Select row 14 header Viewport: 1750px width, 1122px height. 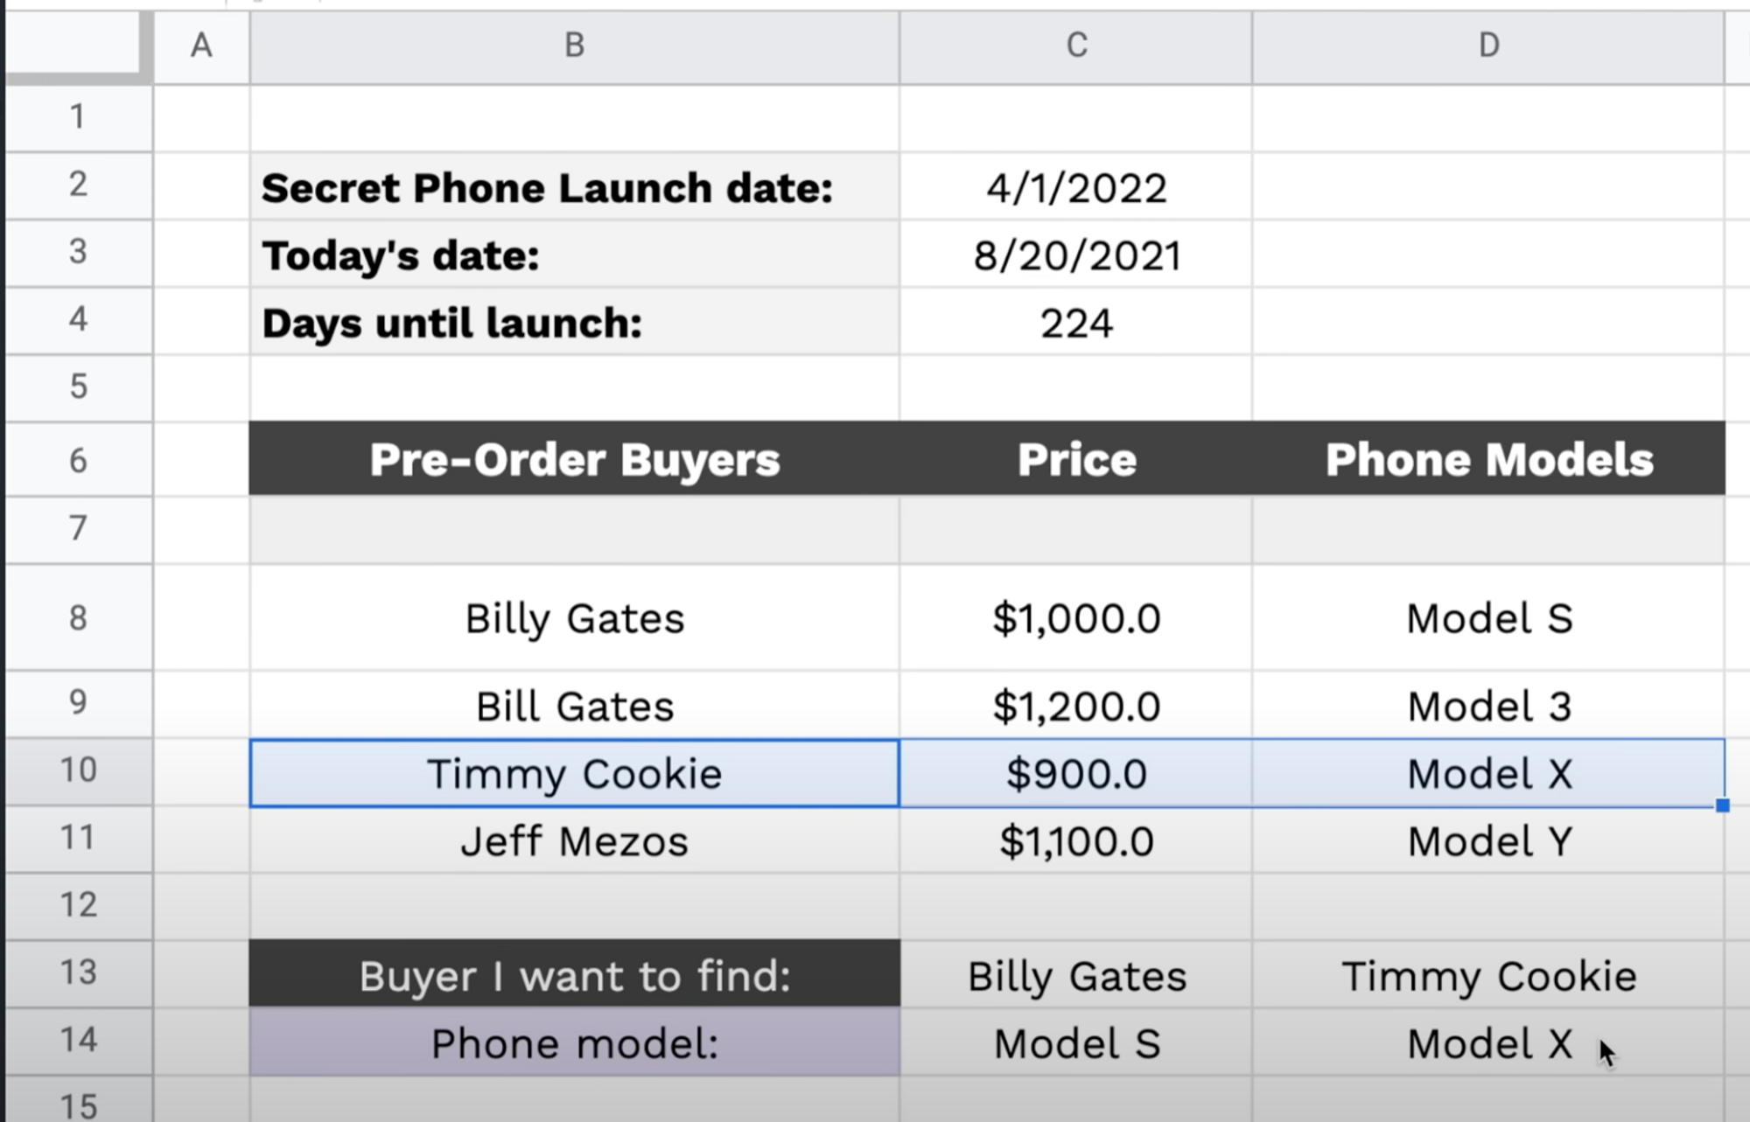pyautogui.click(x=79, y=1041)
